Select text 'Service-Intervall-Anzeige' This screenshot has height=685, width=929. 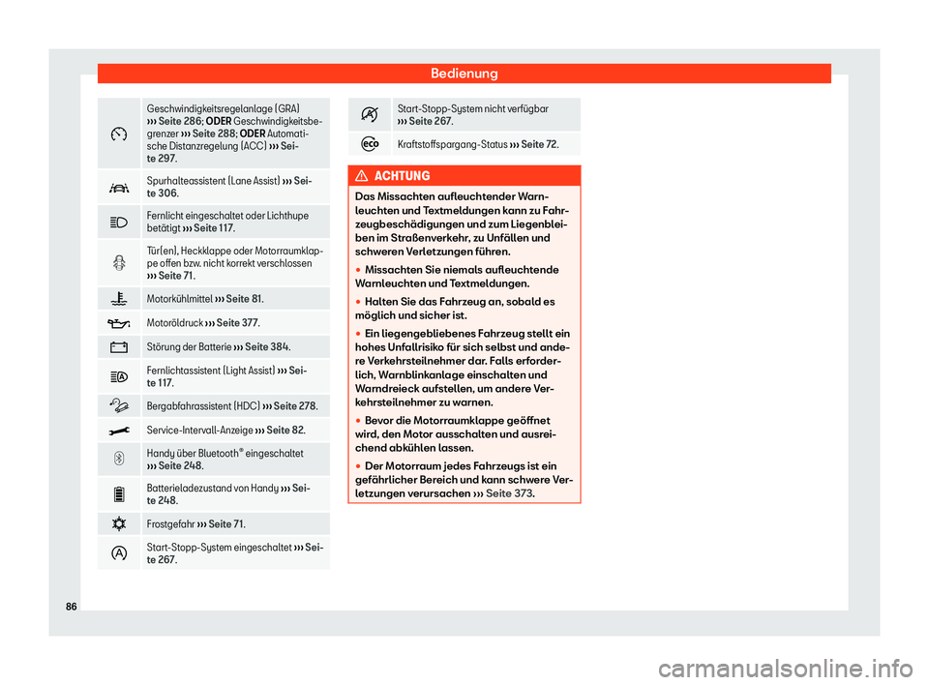(x=199, y=431)
